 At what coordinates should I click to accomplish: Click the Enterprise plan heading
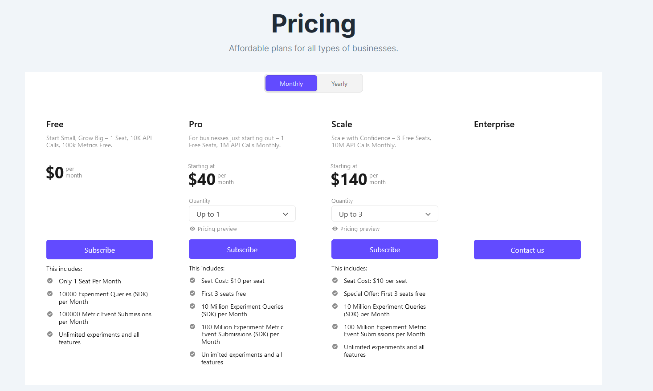pos(494,125)
